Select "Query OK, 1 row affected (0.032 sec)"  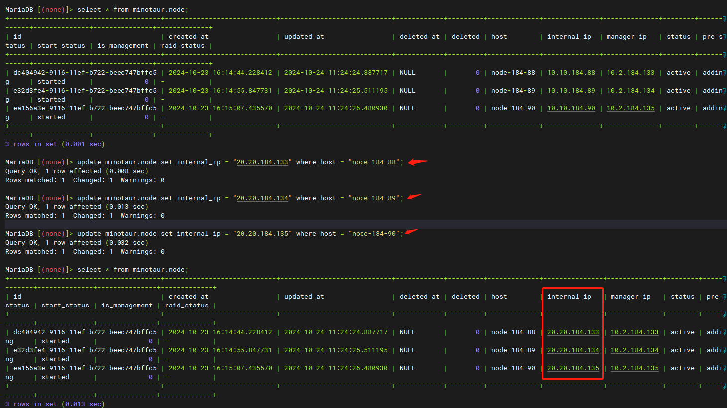pos(77,243)
